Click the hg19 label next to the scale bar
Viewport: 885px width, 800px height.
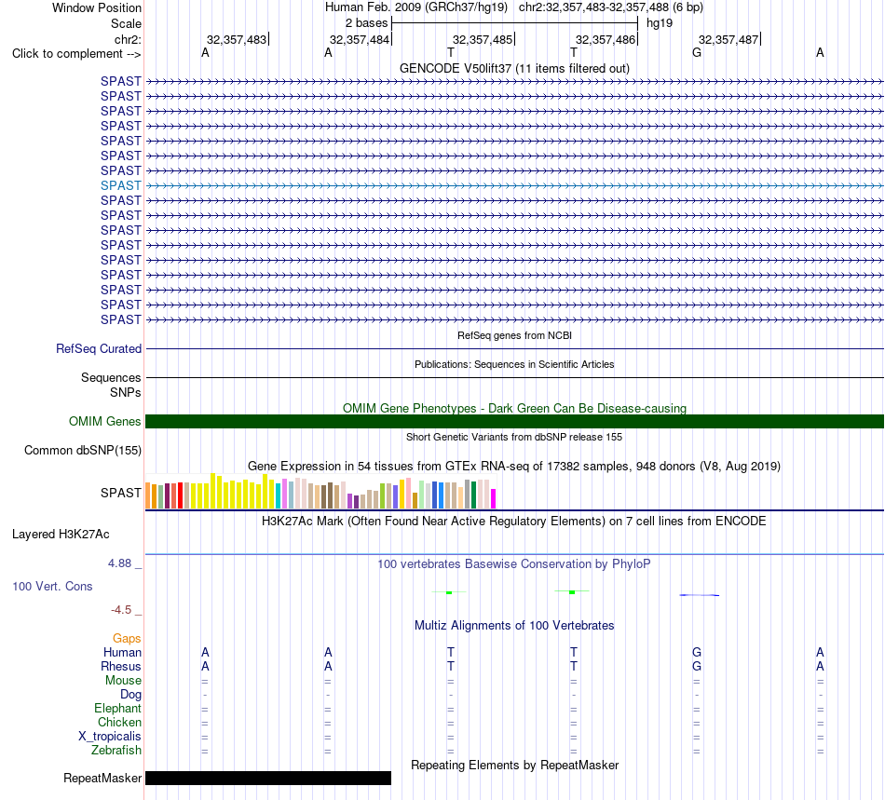point(660,23)
